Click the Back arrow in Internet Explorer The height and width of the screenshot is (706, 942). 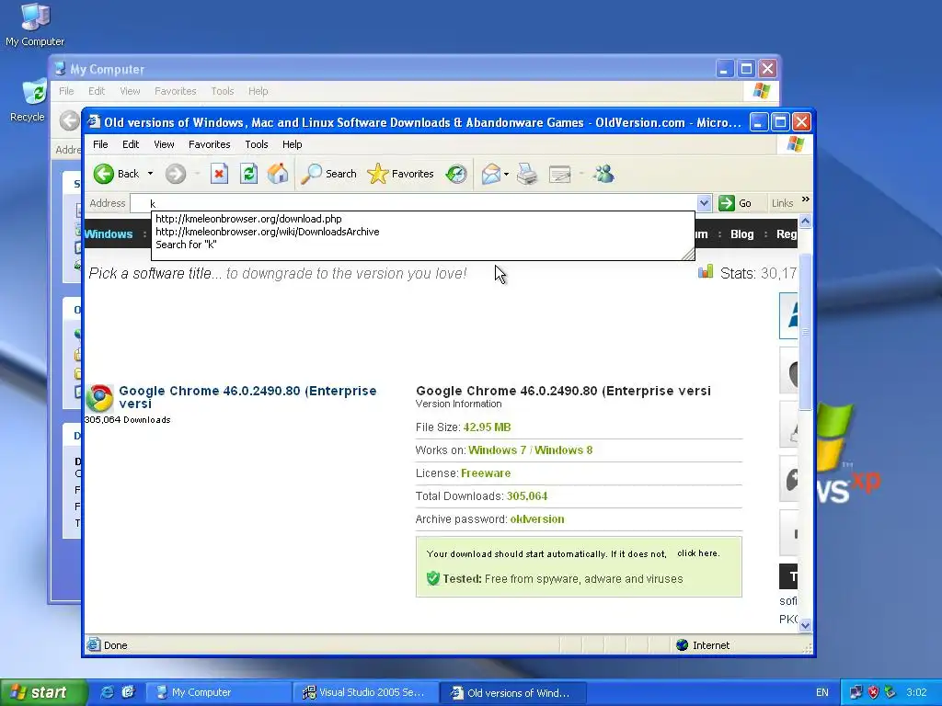(103, 174)
